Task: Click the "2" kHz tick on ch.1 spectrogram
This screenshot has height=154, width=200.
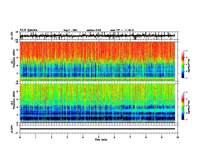Action: (x=17, y=73)
